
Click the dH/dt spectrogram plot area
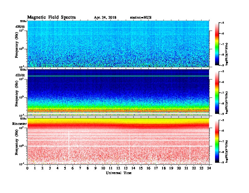tap(118, 44)
